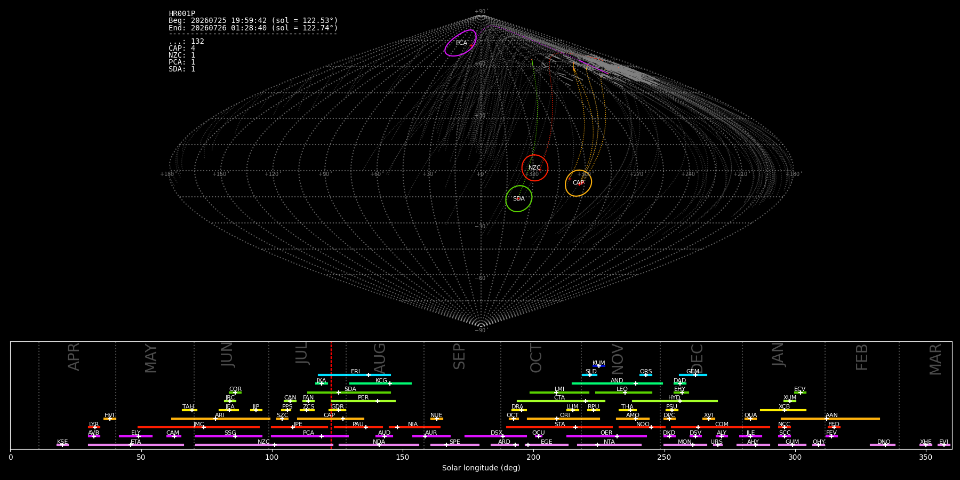Image resolution: width=960 pixels, height=480 pixels.
Task: Click the +90 north pole label
Action: 481,12
